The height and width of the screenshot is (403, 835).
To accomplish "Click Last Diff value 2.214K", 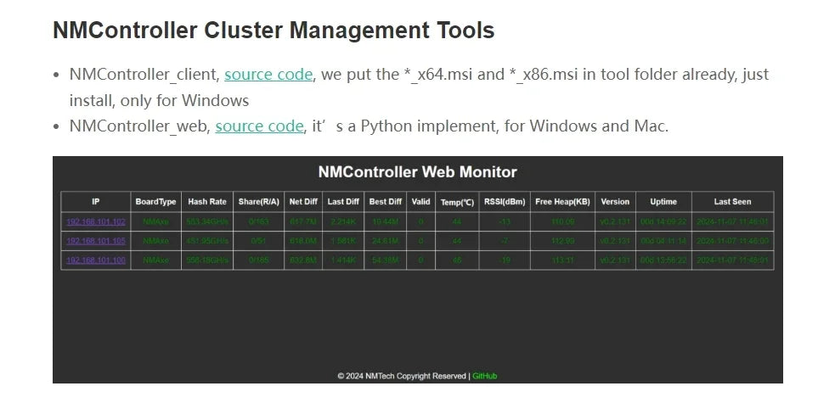I will 343,221.
